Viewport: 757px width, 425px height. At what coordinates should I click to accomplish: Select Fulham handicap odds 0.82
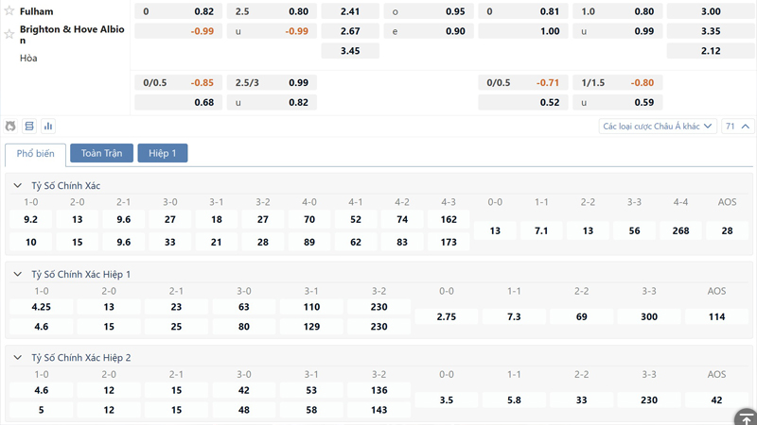(203, 12)
